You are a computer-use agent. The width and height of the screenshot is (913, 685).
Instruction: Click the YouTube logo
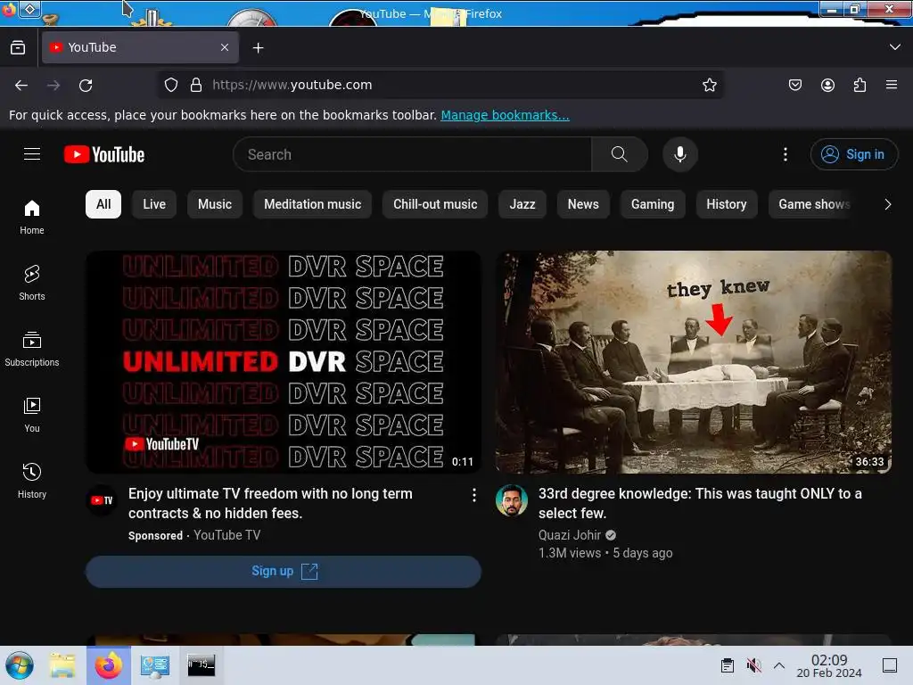(104, 154)
